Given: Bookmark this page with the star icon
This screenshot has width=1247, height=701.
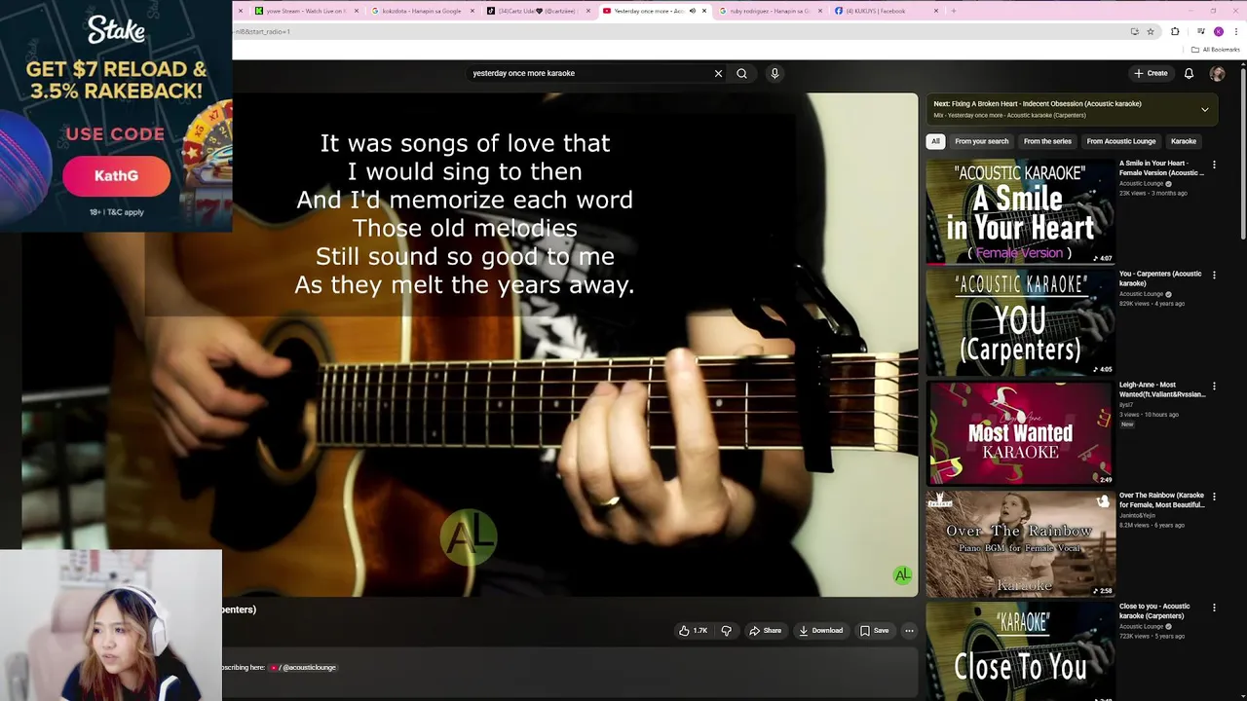Looking at the screenshot, I should pos(1151,31).
